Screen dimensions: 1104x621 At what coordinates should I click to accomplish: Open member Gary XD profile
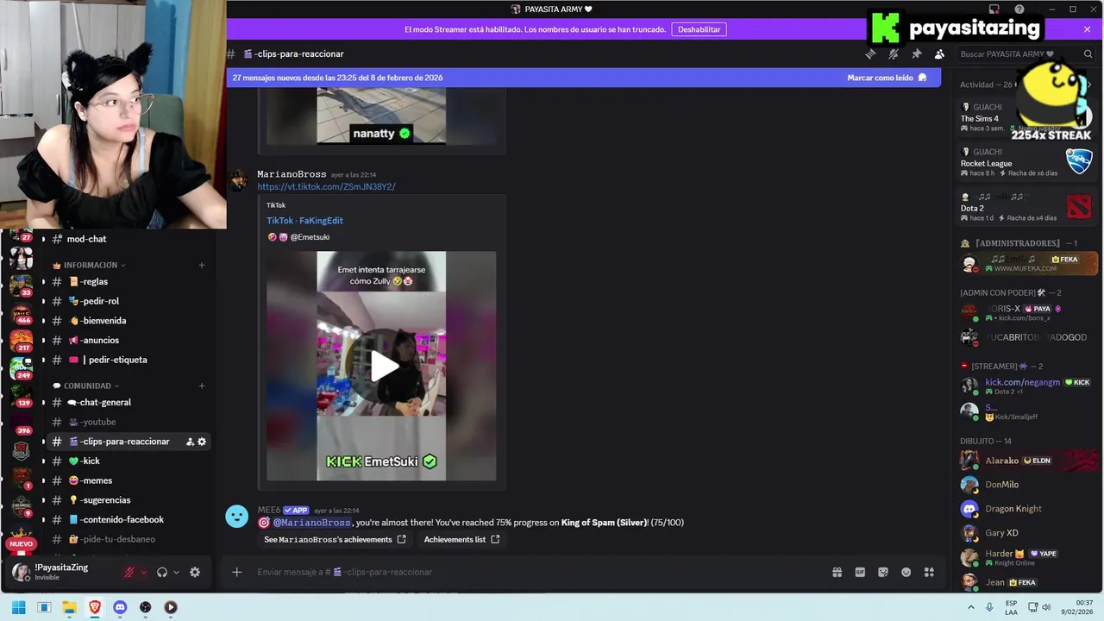(x=1026, y=533)
